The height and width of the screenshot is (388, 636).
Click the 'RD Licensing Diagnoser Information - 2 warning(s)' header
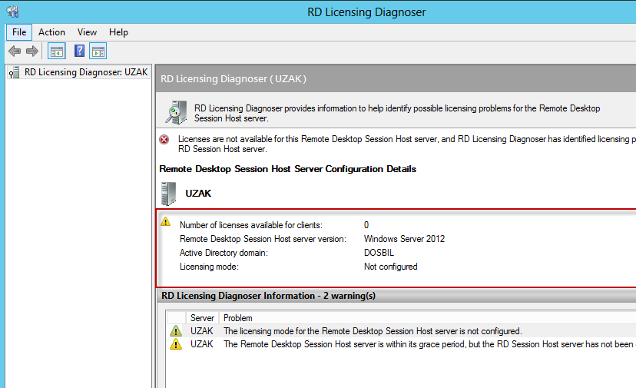pos(269,296)
